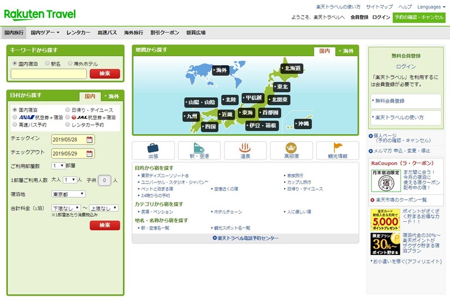
Task: Open the 高速バス navigation item
Action: coord(107,33)
